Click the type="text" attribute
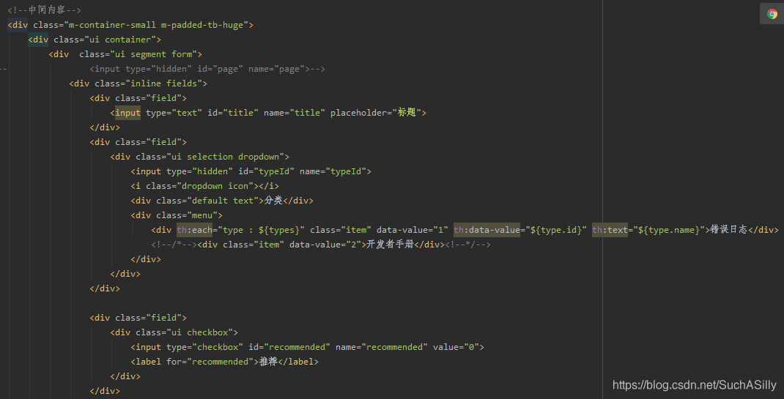The image size is (784, 399). 174,113
